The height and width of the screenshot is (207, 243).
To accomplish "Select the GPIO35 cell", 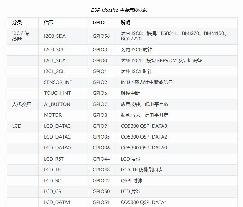I will [x=101, y=137].
